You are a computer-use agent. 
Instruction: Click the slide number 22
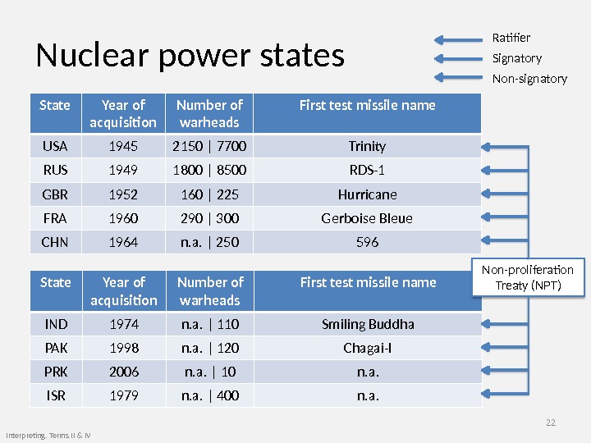(551, 422)
